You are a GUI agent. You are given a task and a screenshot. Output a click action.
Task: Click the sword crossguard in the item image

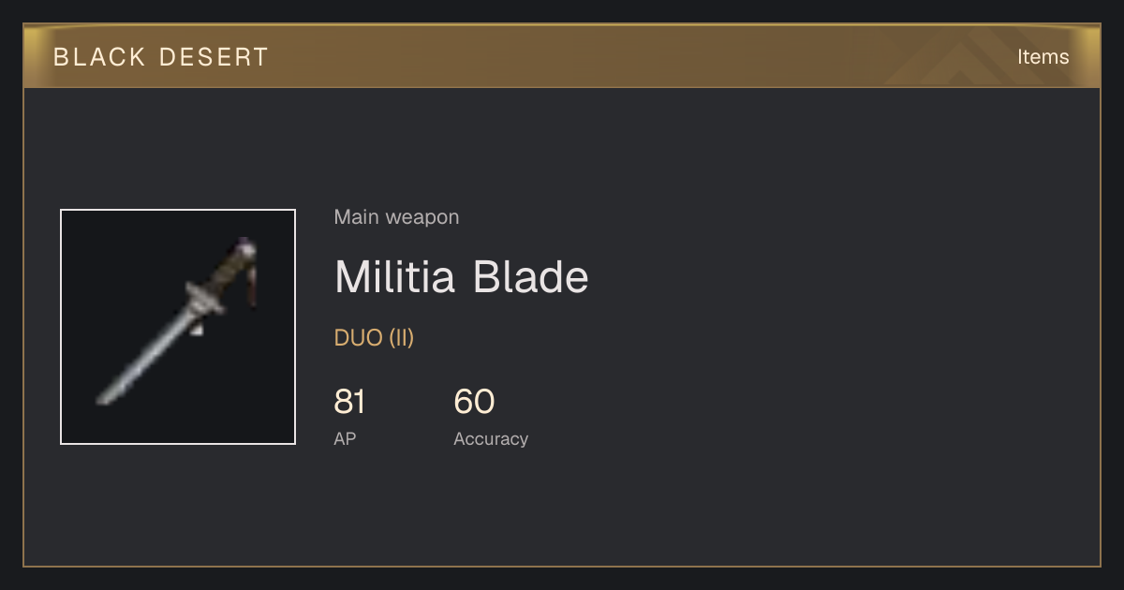coord(203,298)
